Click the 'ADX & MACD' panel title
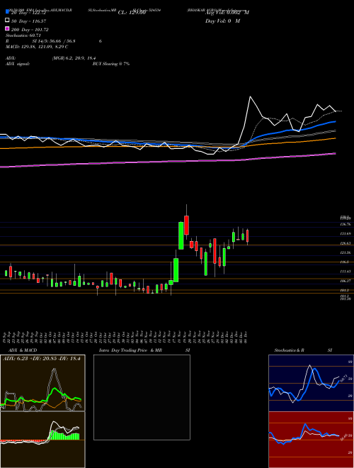Screen dimensions: 354x468 23,350
